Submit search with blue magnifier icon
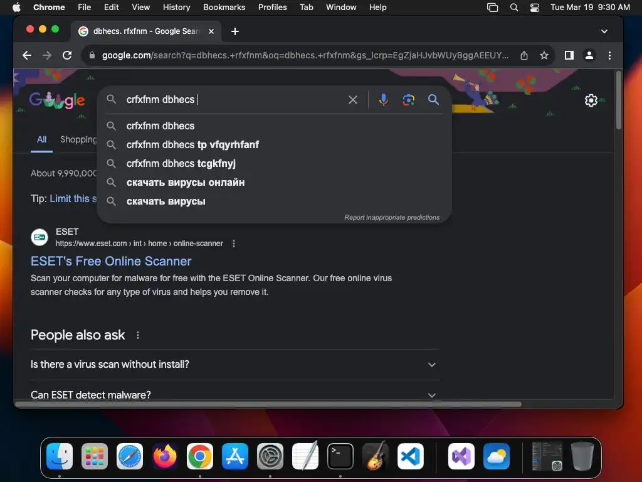Image resolution: width=642 pixels, height=482 pixels. pyautogui.click(x=434, y=100)
